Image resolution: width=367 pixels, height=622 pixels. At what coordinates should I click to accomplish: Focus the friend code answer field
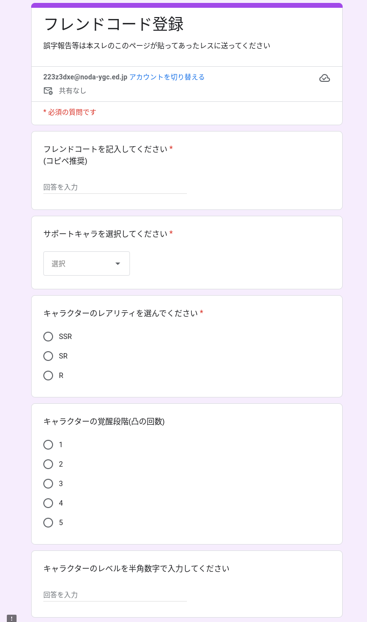[115, 187]
